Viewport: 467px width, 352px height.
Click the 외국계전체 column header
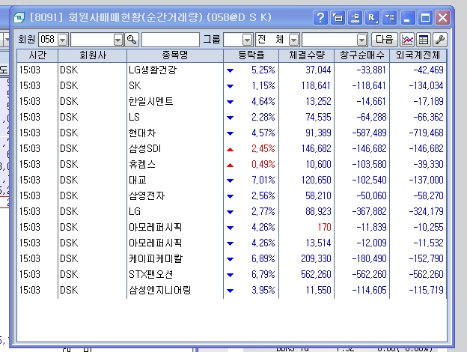[x=418, y=55]
